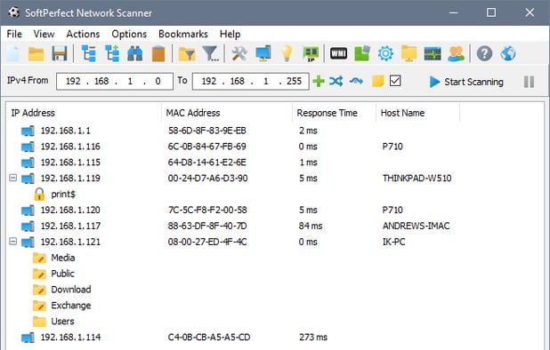Screen dimensions: 550x350
Task: Click the computer monitor discovery icon
Action: click(x=263, y=53)
